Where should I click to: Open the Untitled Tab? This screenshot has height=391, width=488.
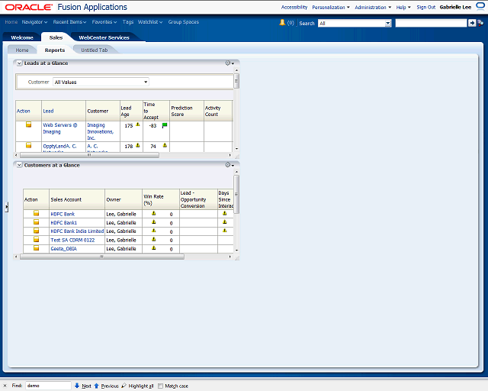95,50
